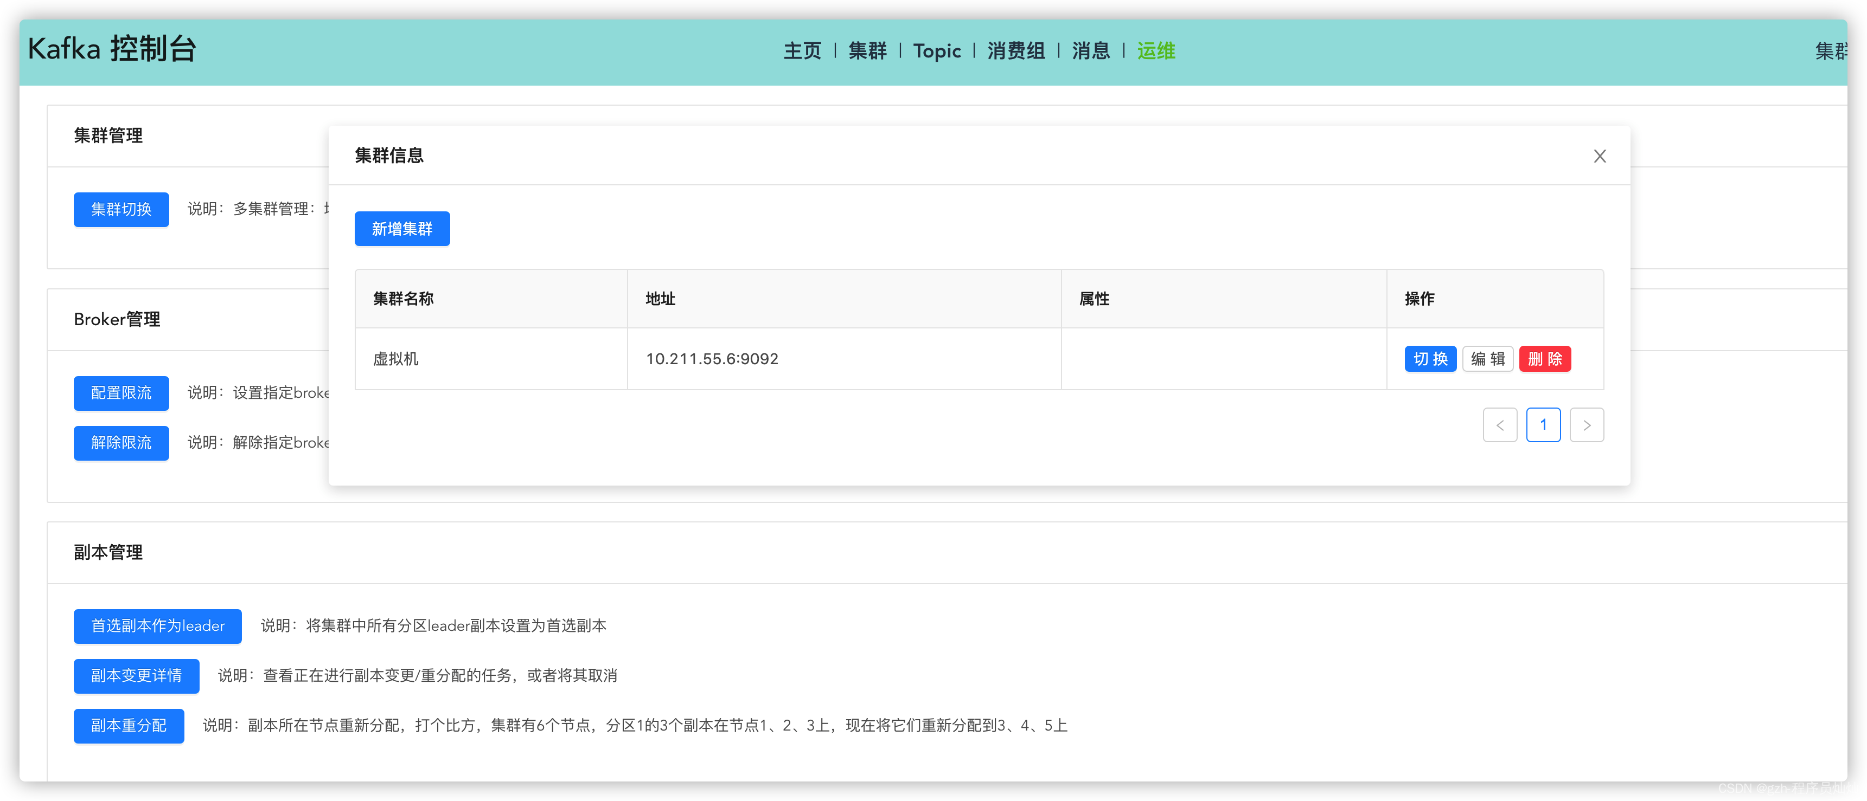Select page 1 in pagination
This screenshot has width=1867, height=801.
click(x=1543, y=425)
